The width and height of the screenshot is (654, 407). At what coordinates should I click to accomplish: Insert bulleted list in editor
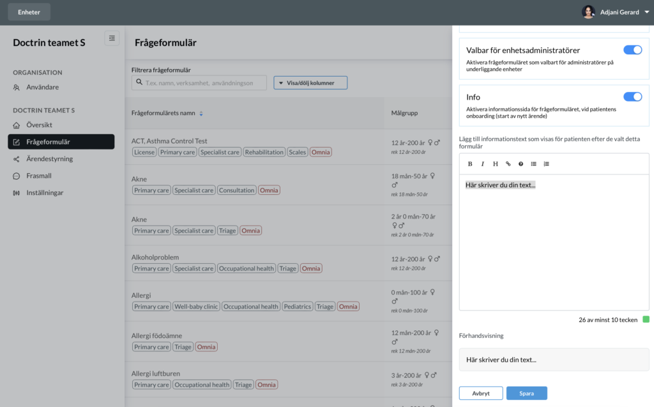(x=533, y=164)
